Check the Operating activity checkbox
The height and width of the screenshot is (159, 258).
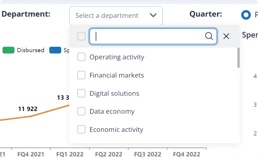81,57
